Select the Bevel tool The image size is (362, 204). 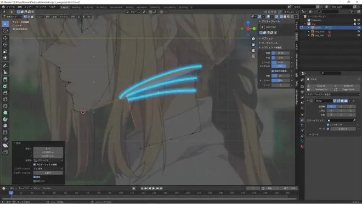(x=5, y=93)
